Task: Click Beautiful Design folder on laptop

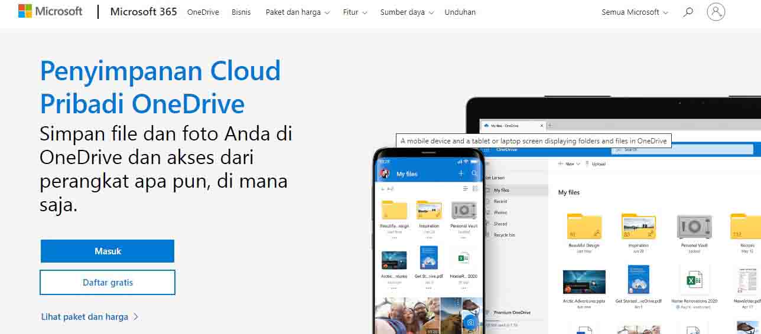Action: coord(584,226)
